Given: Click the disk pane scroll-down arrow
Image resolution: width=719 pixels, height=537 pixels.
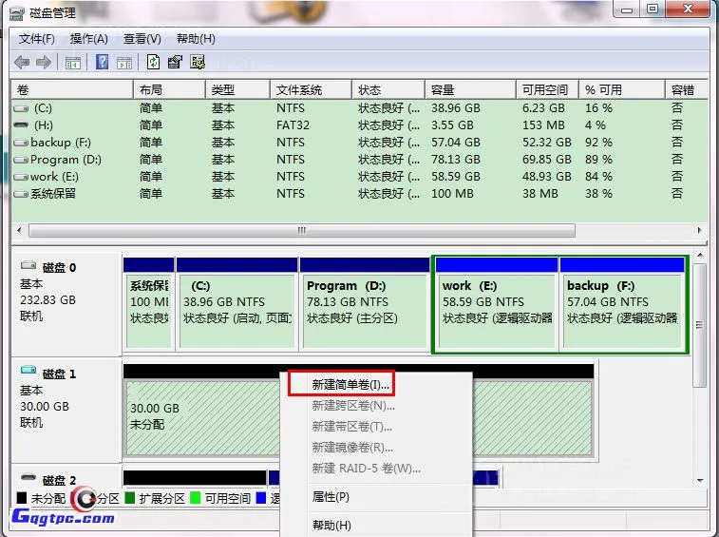Looking at the screenshot, I should point(700,481).
